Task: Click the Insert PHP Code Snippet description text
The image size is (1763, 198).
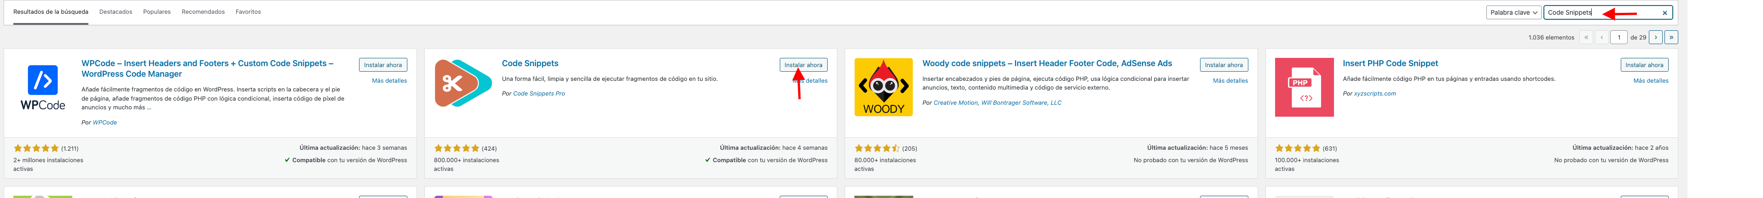Action: (1449, 79)
